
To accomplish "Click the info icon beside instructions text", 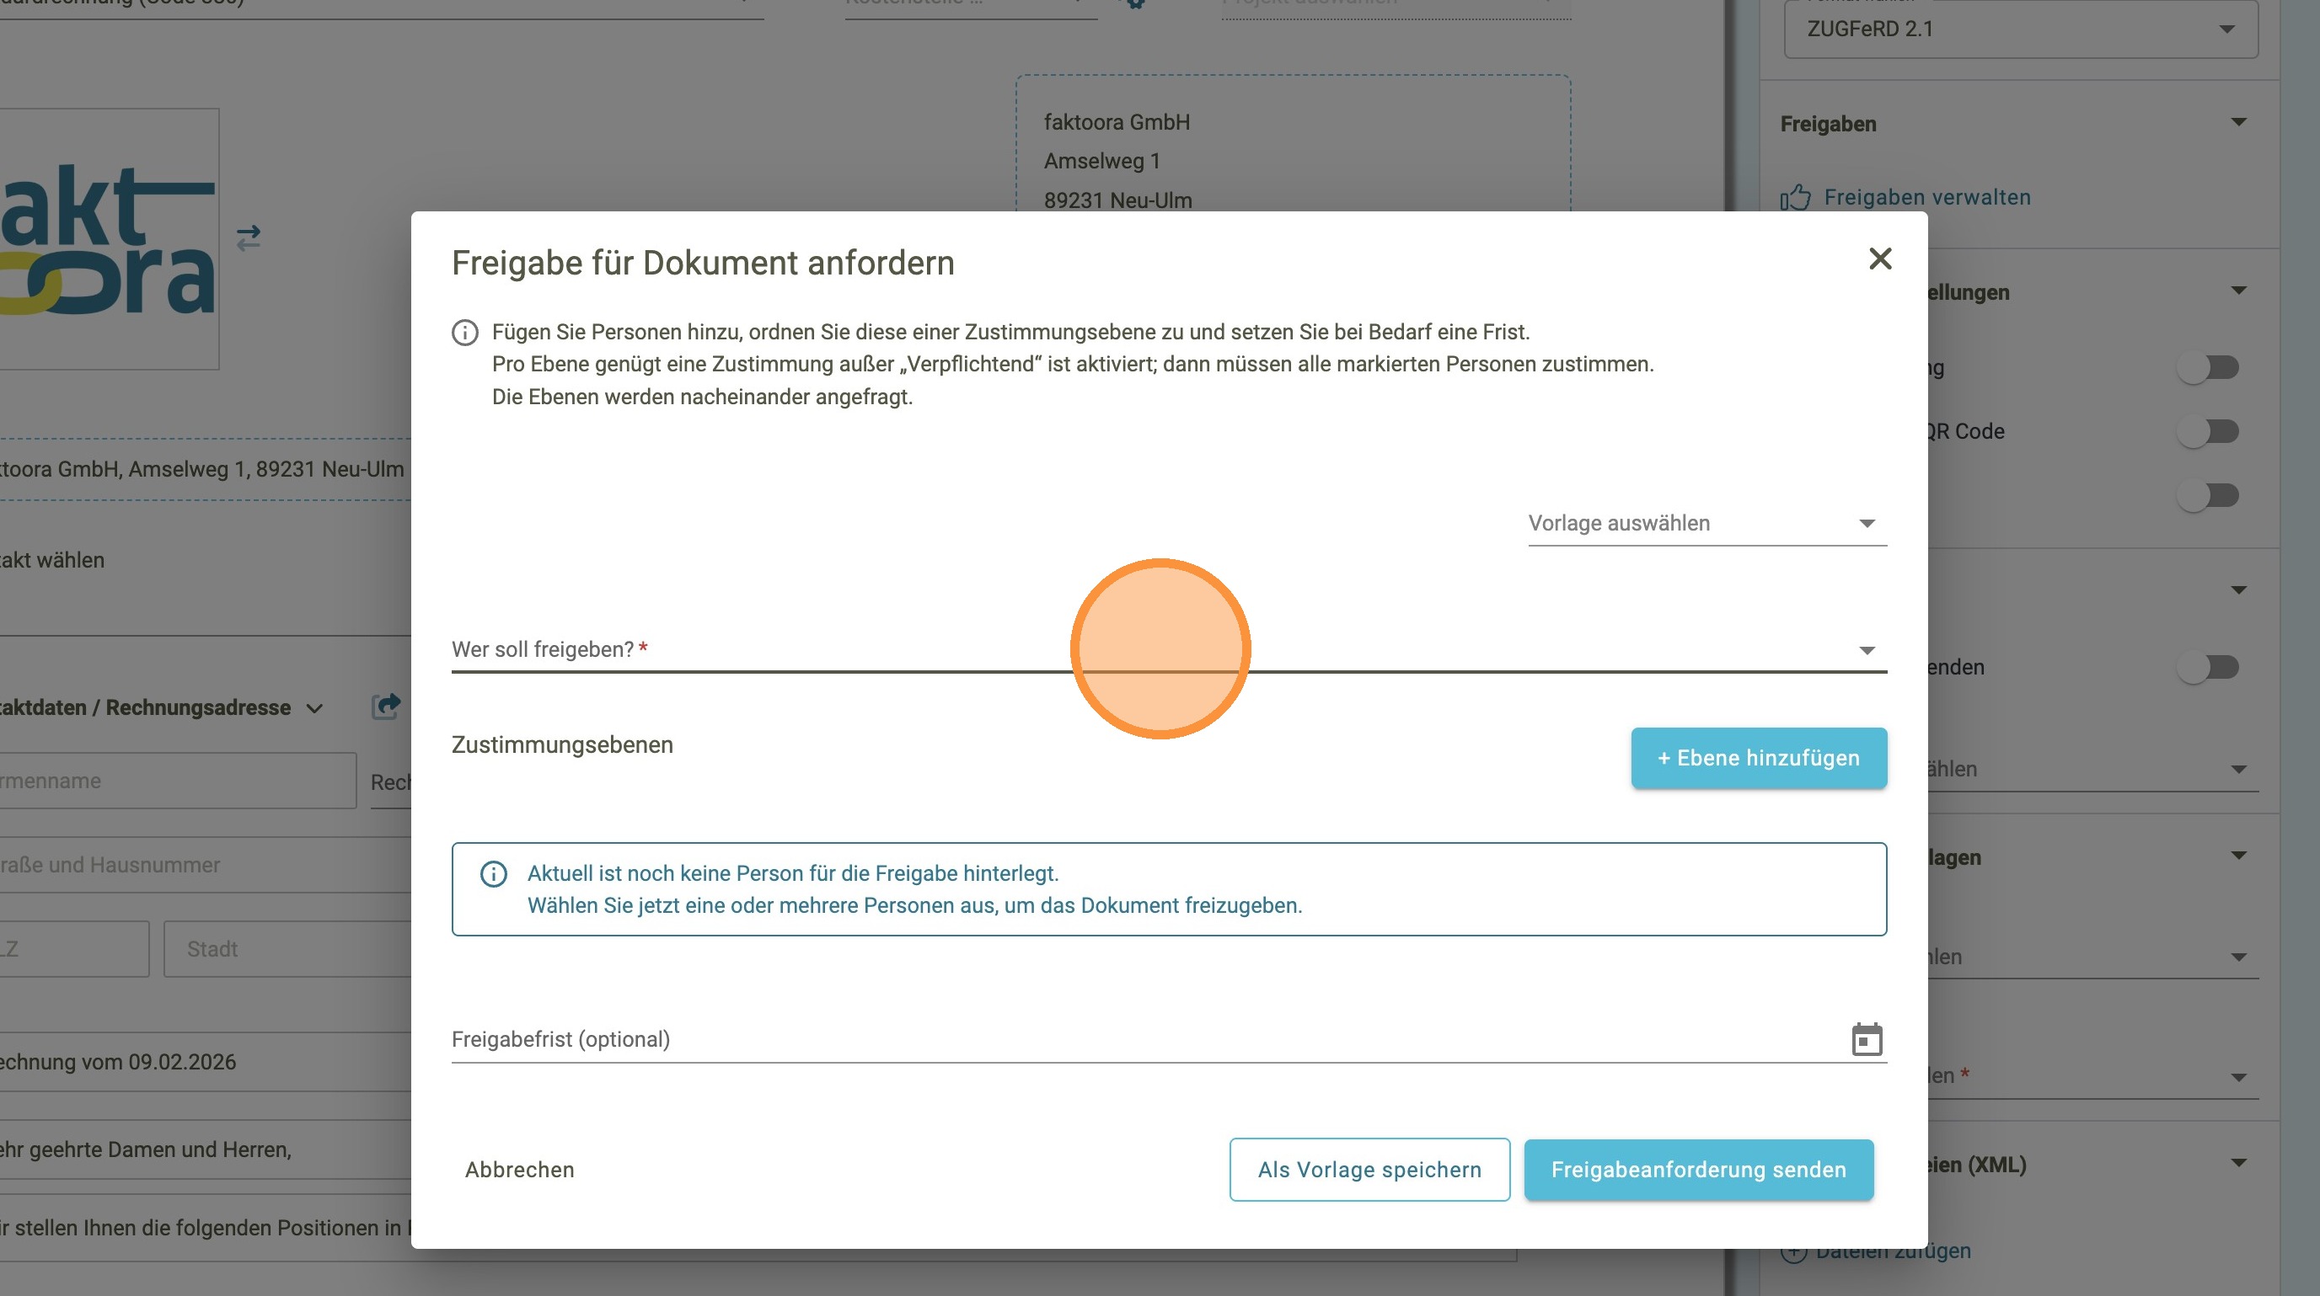I will tap(464, 333).
